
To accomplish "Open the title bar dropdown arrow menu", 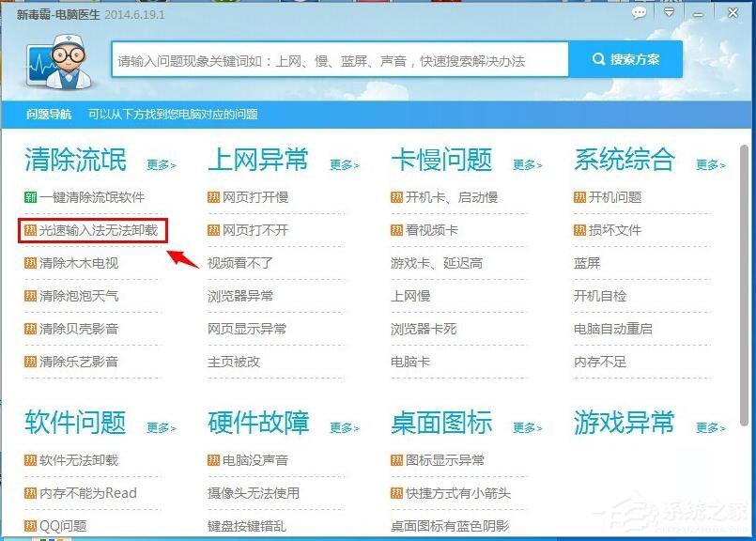I will [x=669, y=13].
